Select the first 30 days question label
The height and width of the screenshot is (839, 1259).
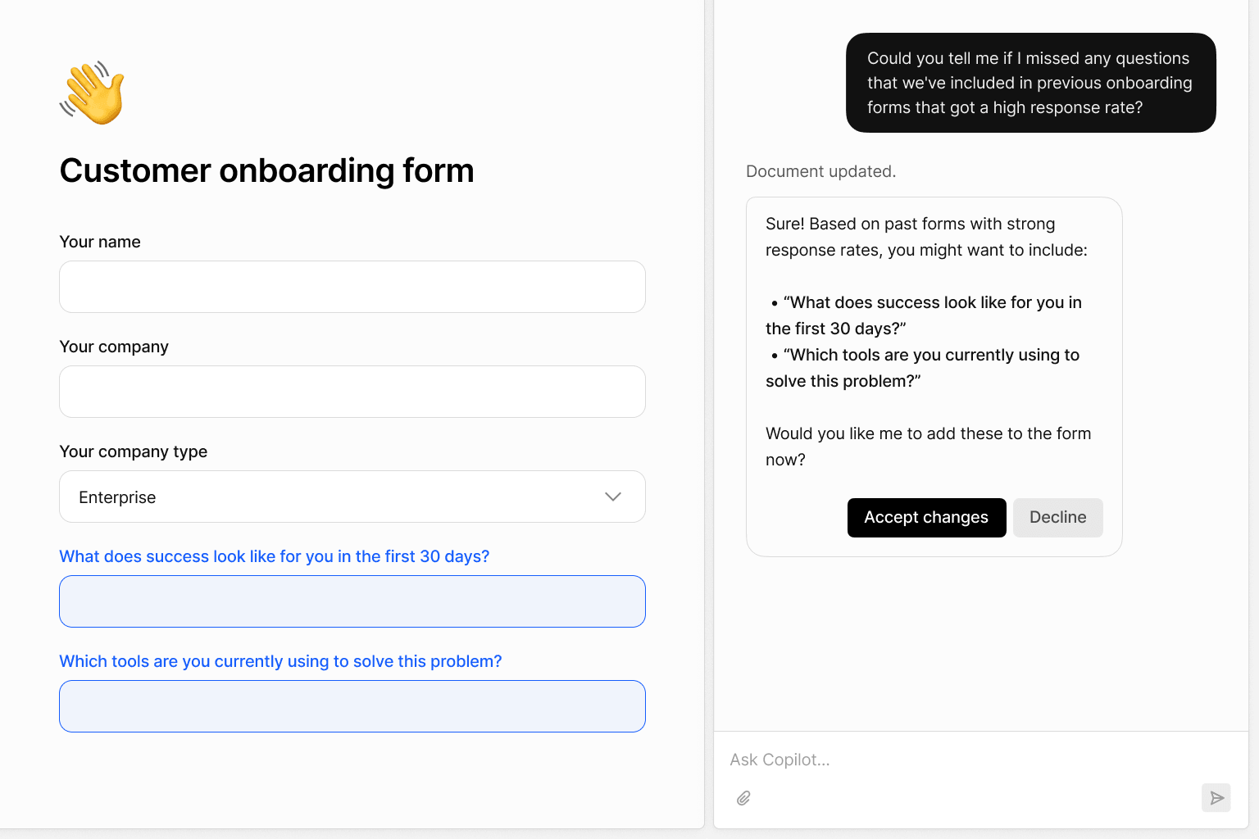(274, 556)
